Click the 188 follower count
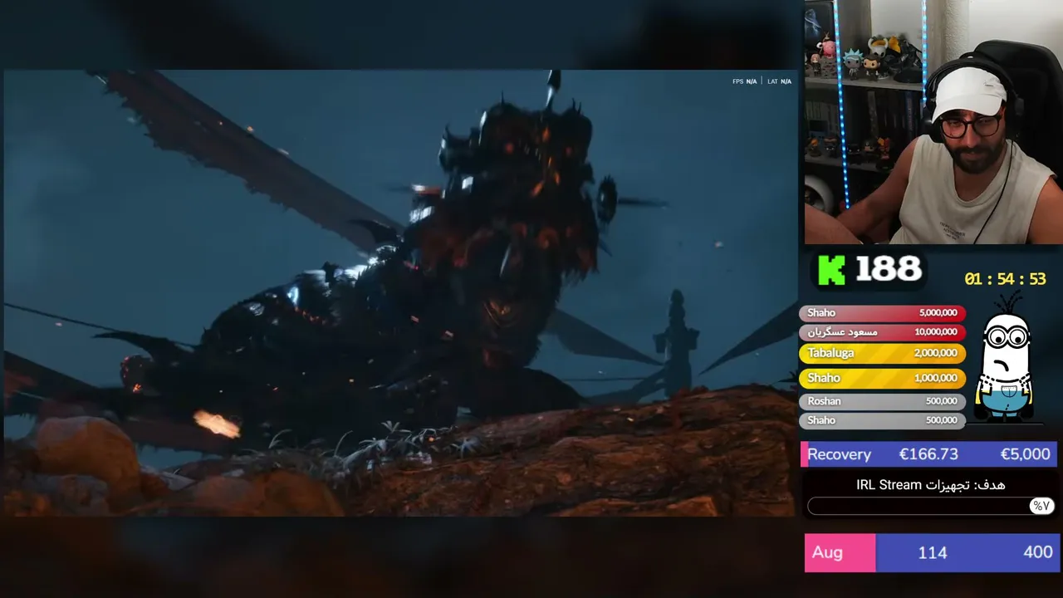Viewport: 1063px width, 598px height. pyautogui.click(x=889, y=269)
